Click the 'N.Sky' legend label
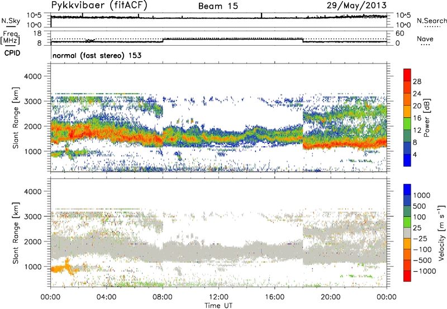This screenshot has height=309, width=447. [x=11, y=21]
